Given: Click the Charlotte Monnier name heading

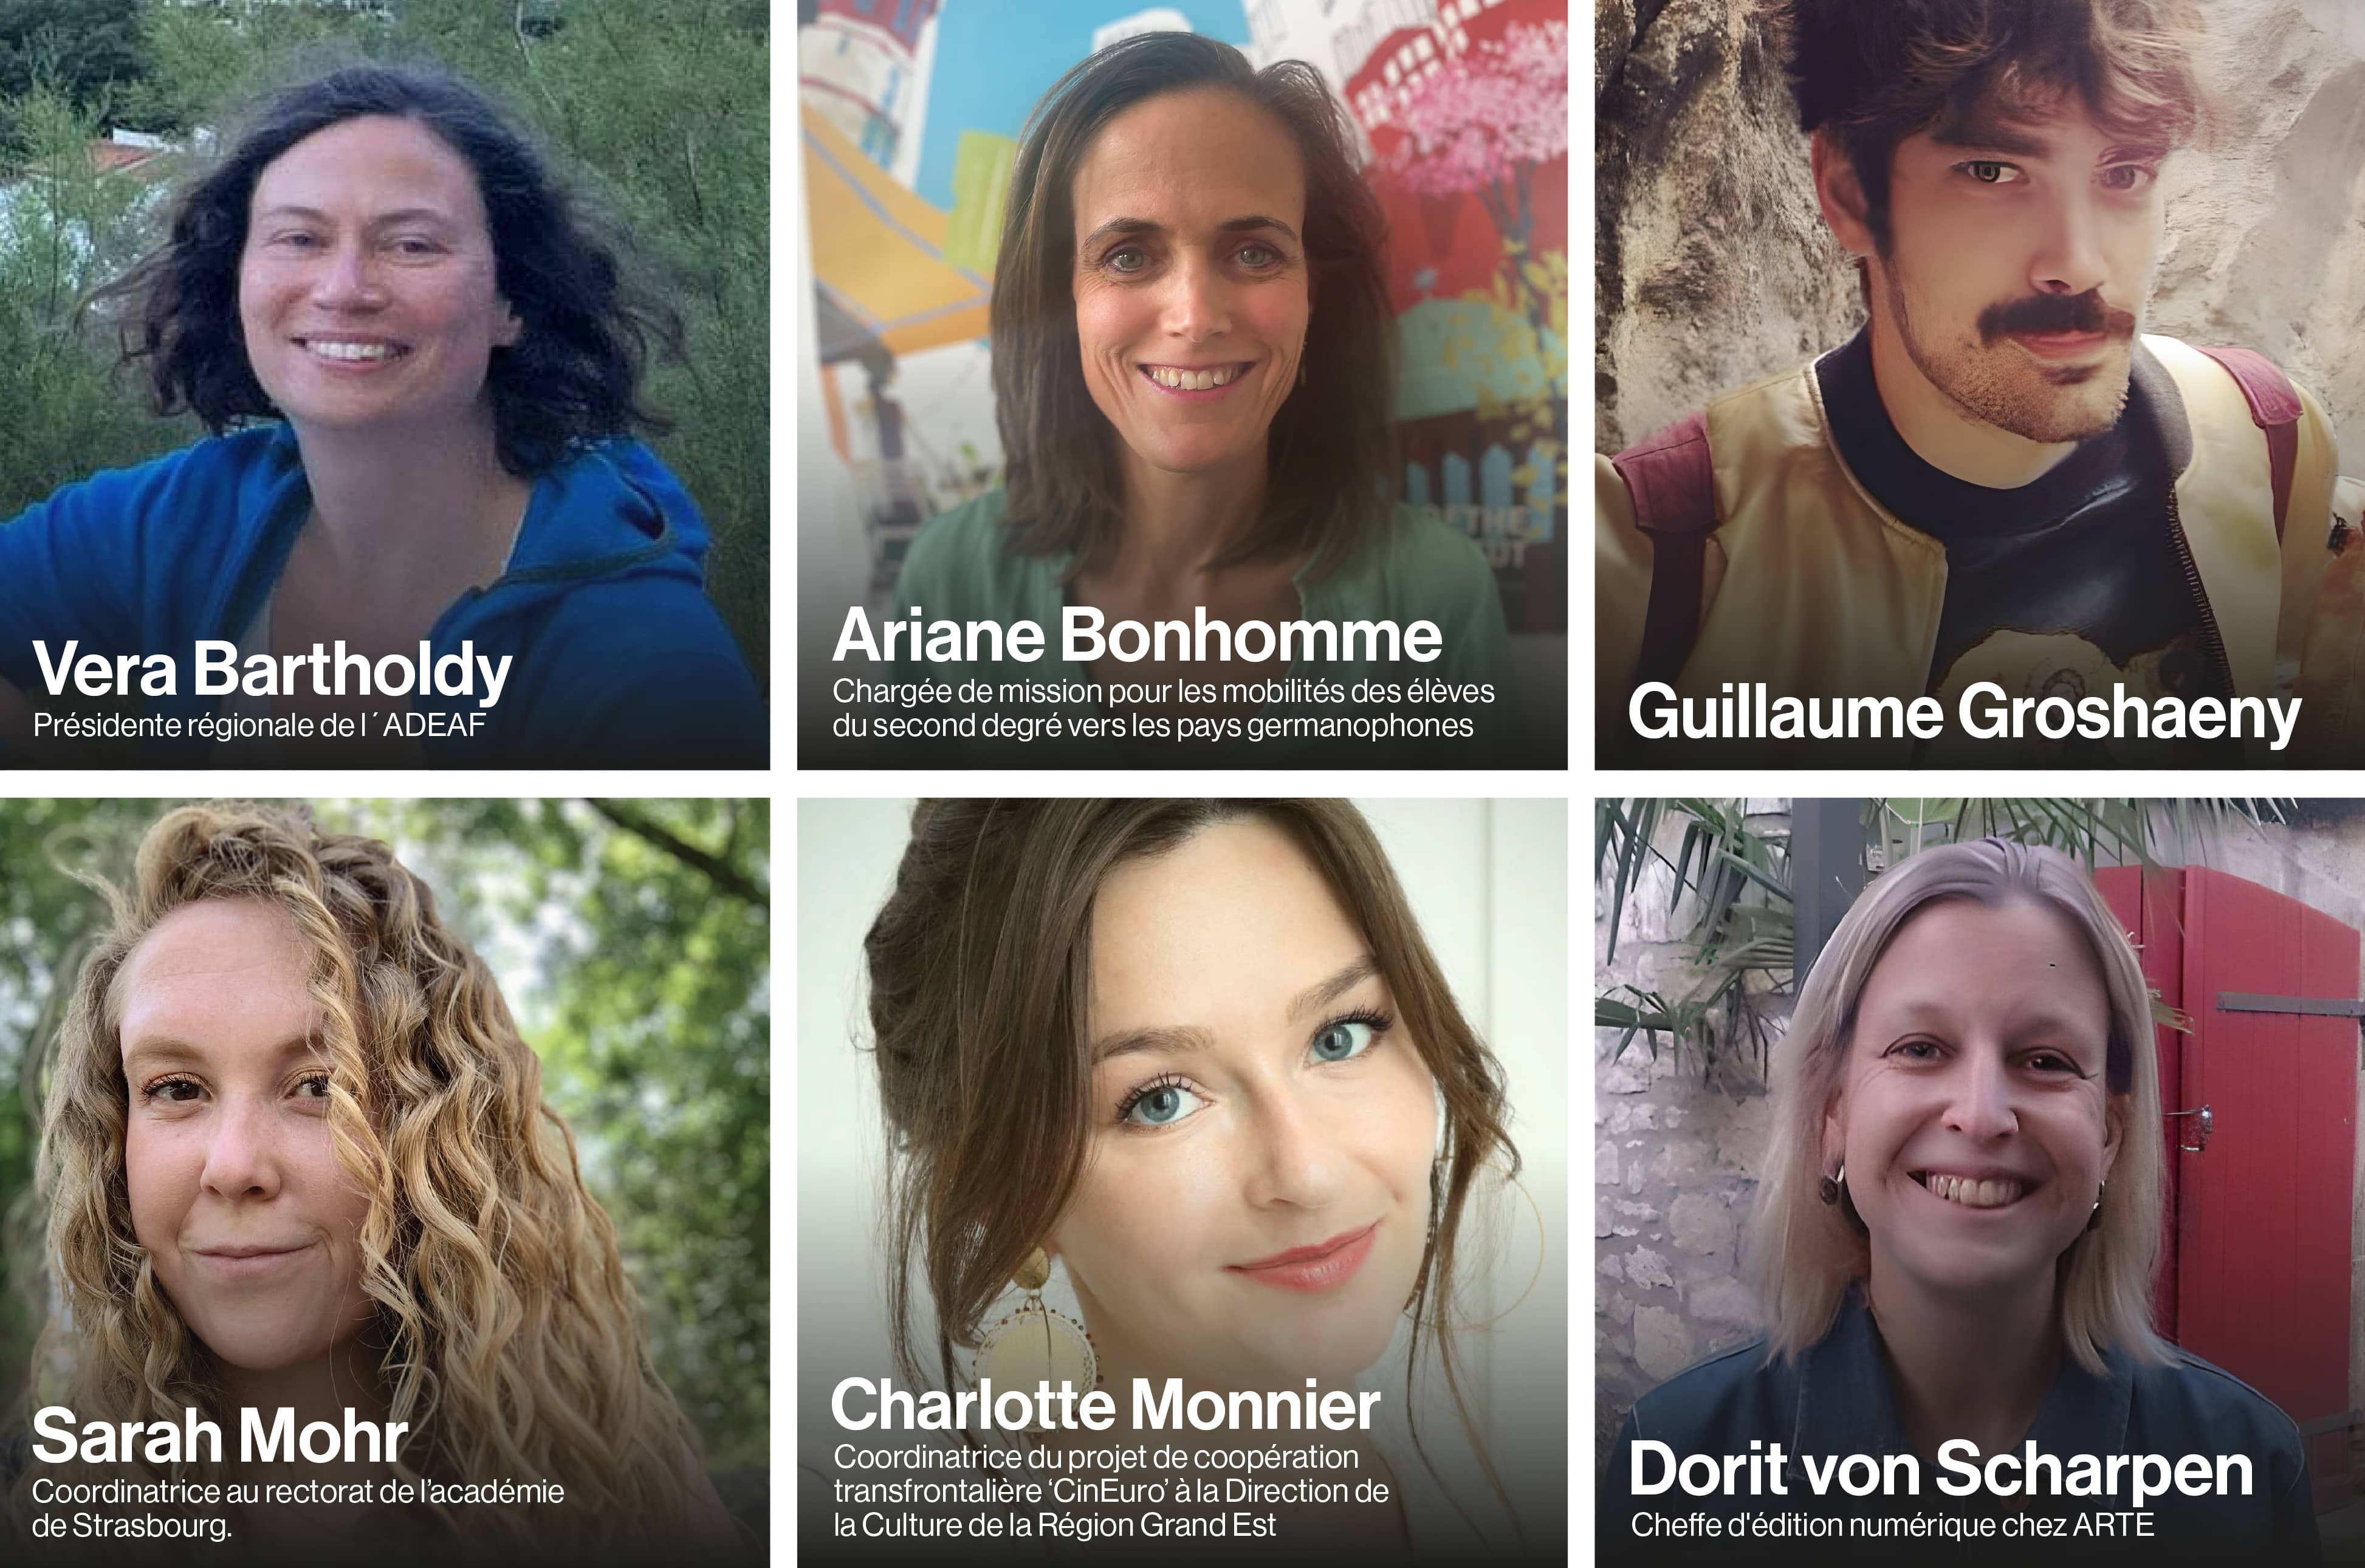Looking at the screenshot, I should click(x=1105, y=1405).
